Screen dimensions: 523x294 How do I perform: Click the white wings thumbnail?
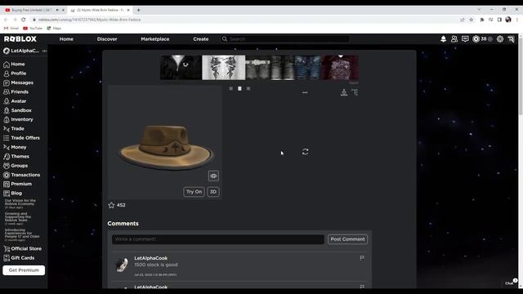tap(223, 68)
